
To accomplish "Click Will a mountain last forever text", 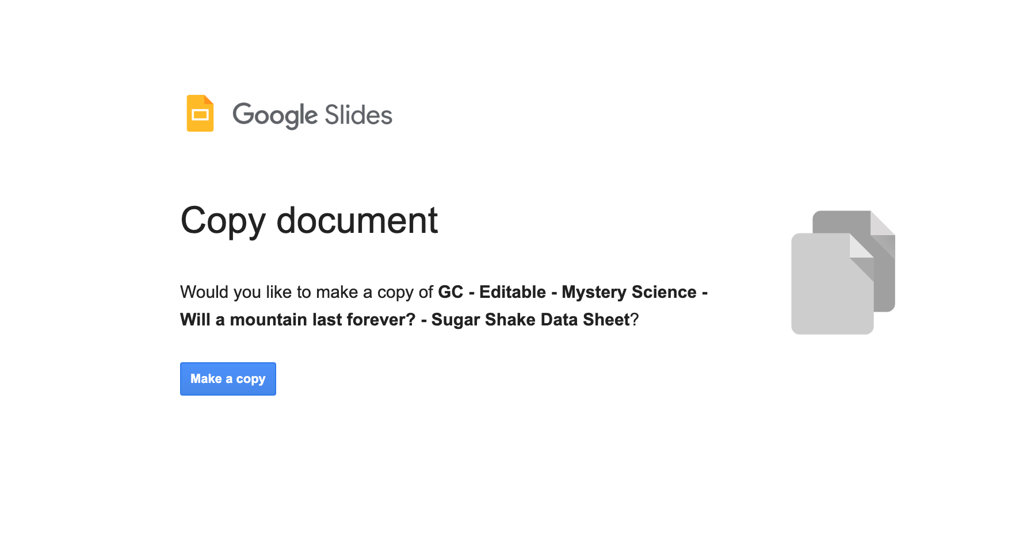I will [298, 320].
